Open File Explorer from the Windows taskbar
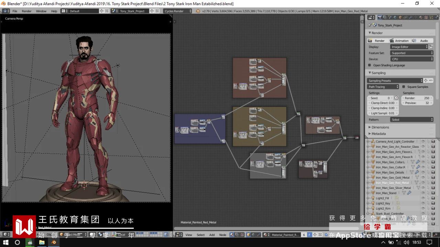The height and width of the screenshot is (247, 440). [x=42, y=242]
